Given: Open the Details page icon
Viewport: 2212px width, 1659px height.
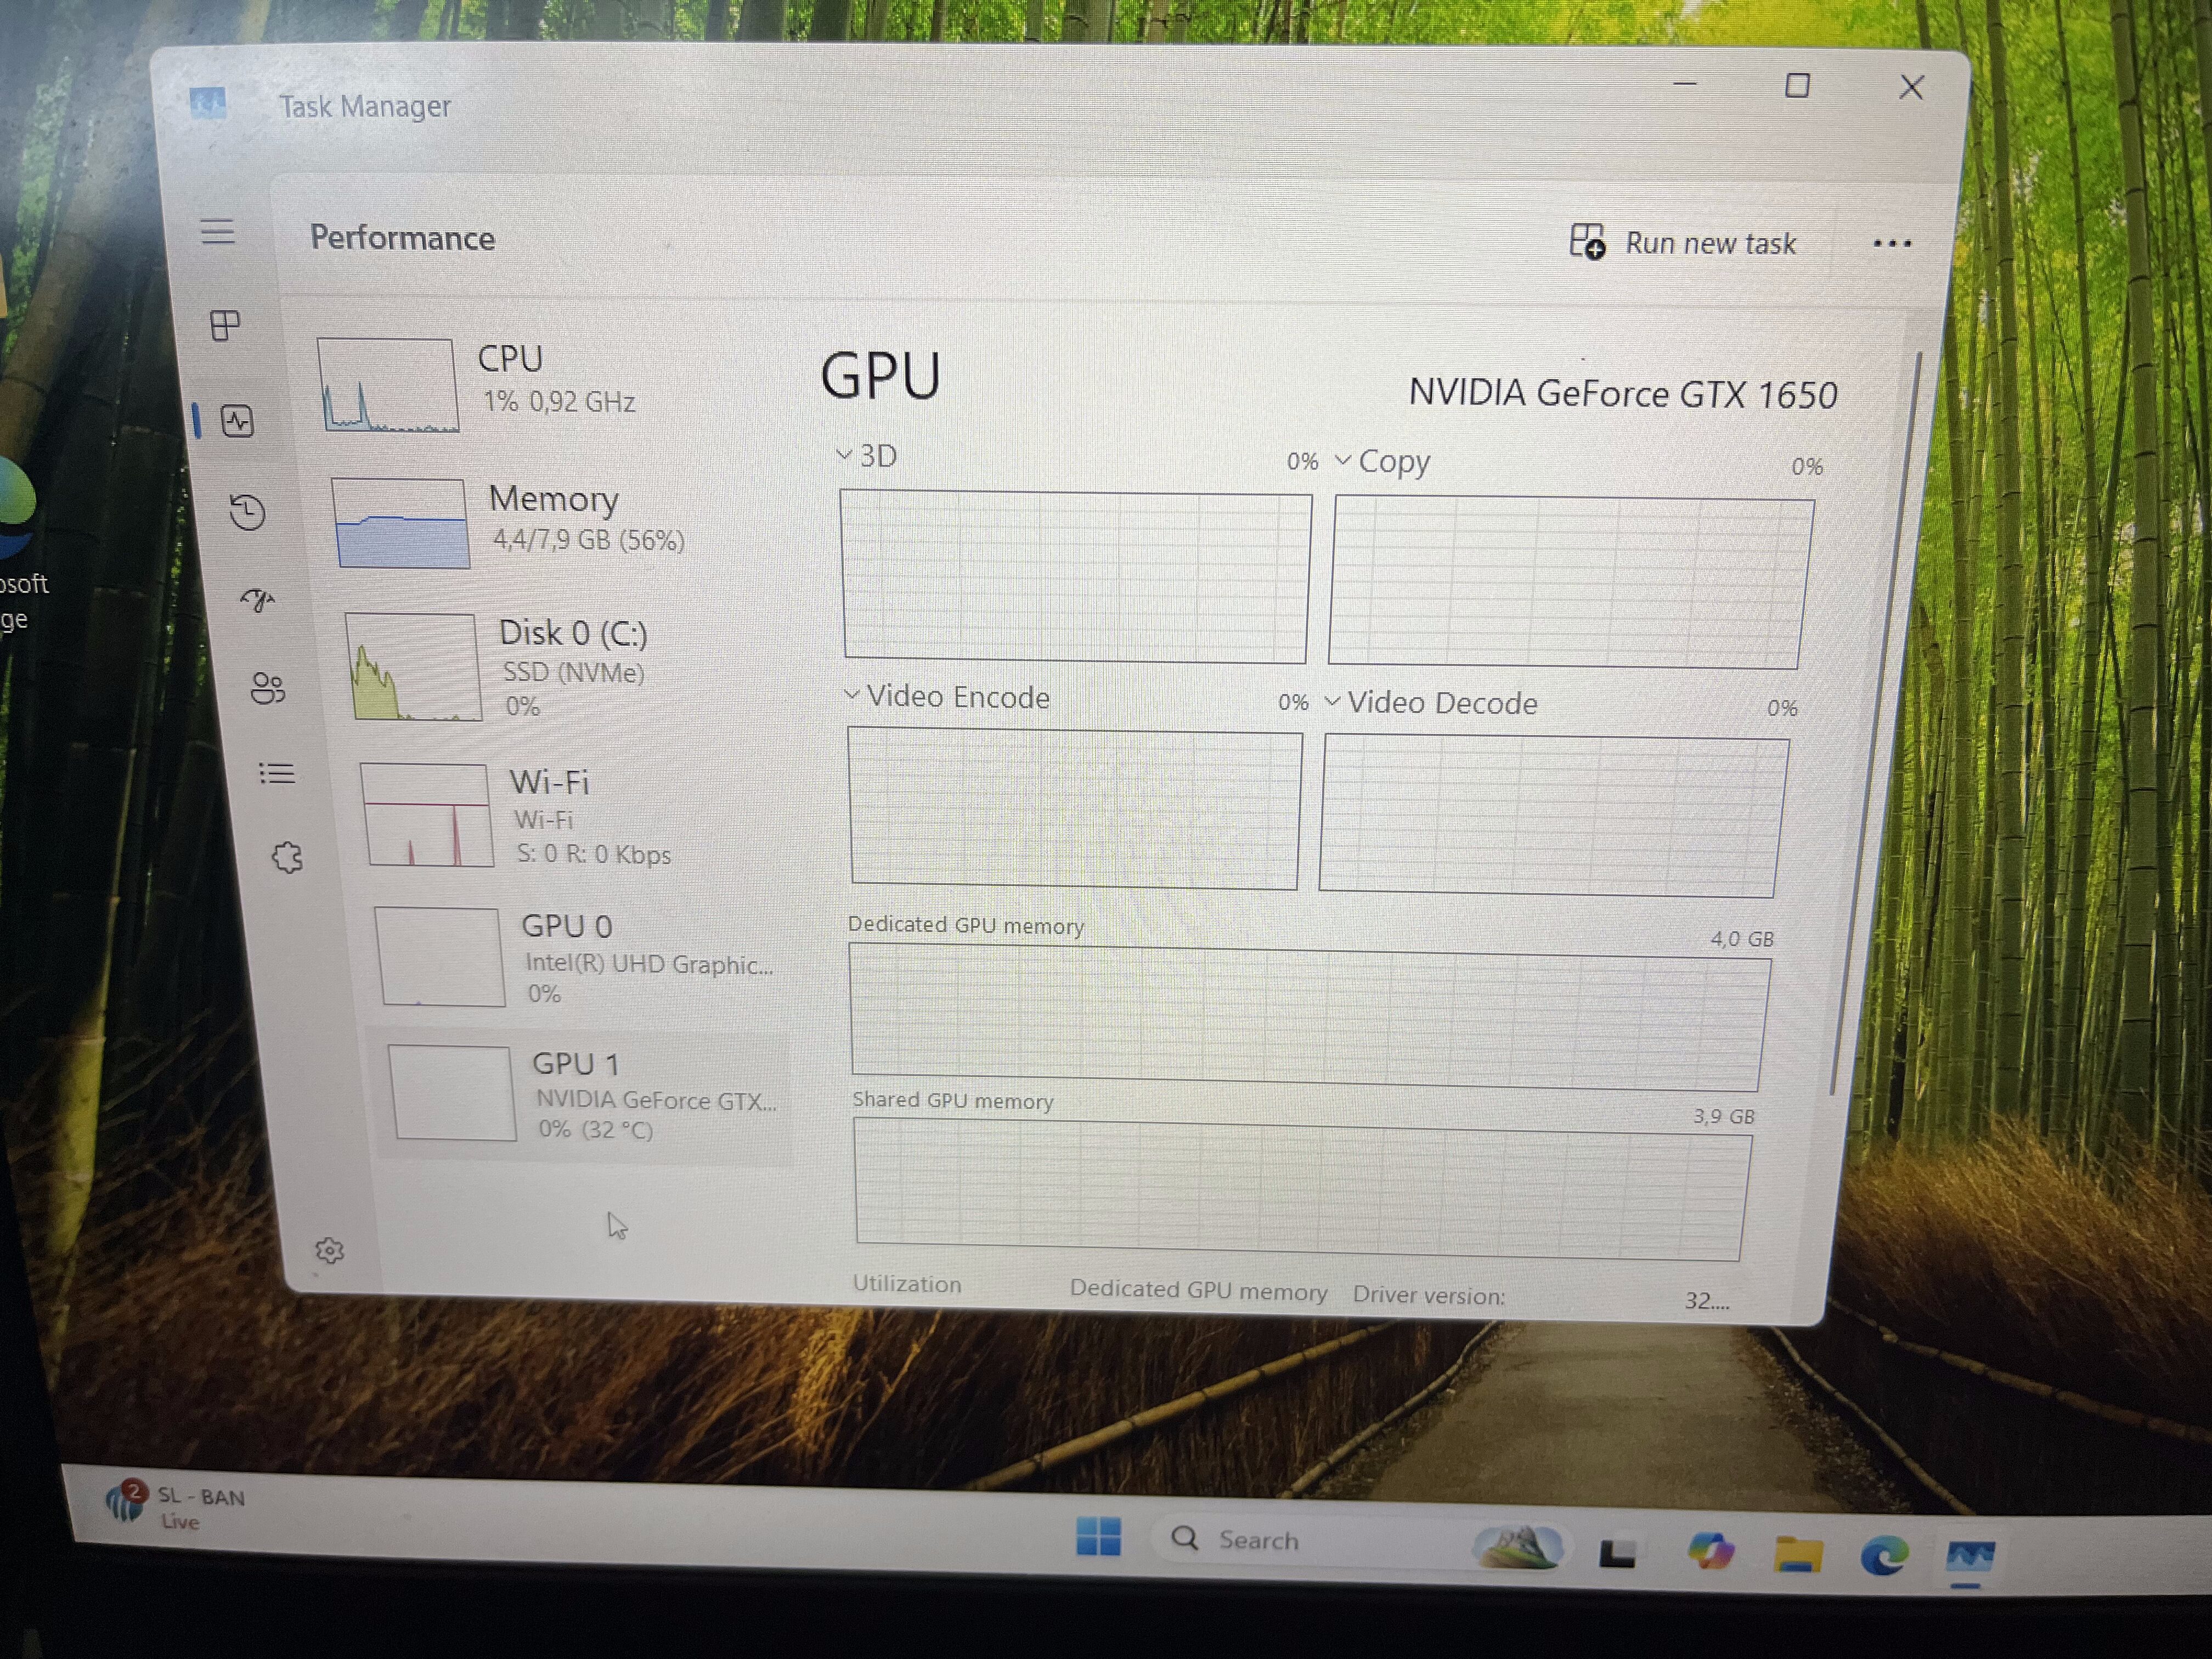Looking at the screenshot, I should [277, 773].
